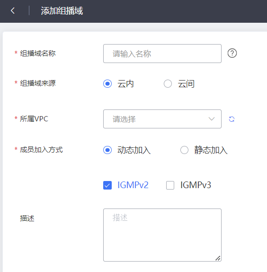This screenshot has height=272, width=267.
Task: Click the 成员加入方式 field label
Action: (x=41, y=150)
